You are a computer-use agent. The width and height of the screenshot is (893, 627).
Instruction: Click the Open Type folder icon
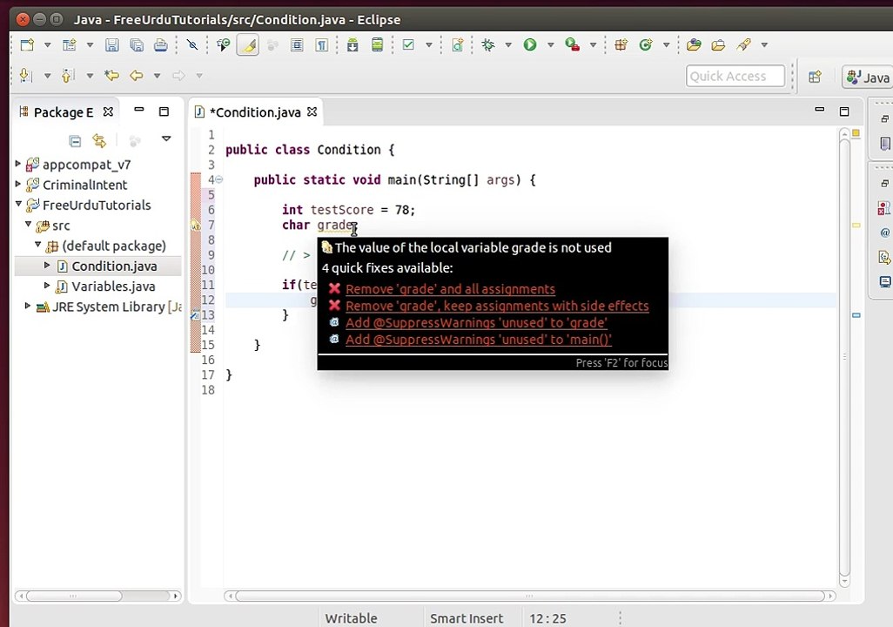[694, 44]
